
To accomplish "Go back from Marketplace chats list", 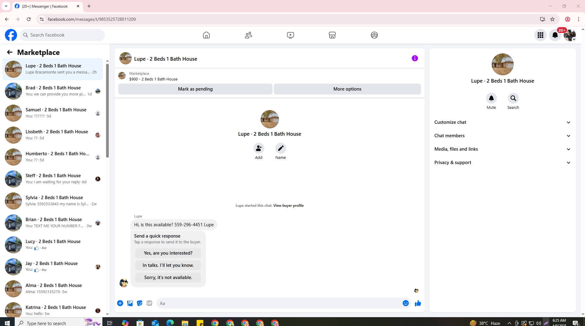I will [9, 52].
